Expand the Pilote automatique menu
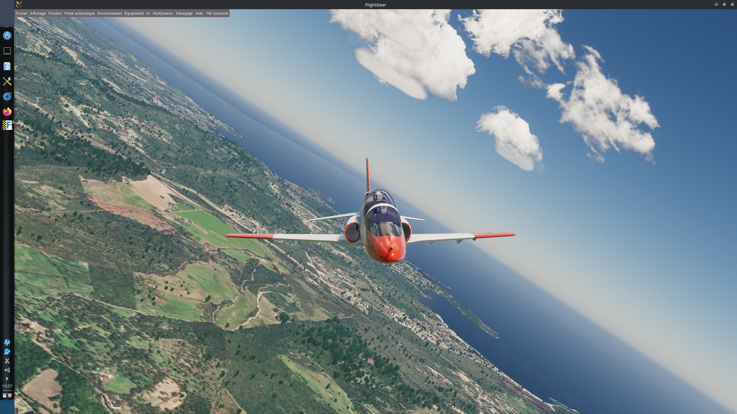737x414 pixels. (x=79, y=14)
